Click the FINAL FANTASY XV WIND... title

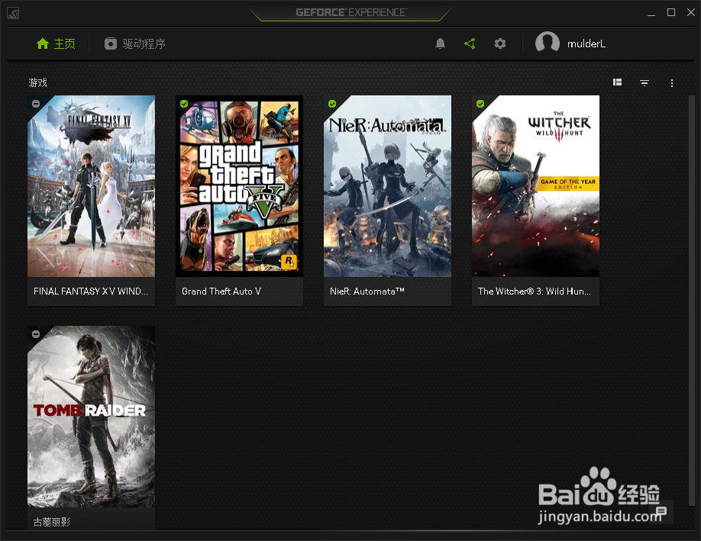tap(91, 291)
